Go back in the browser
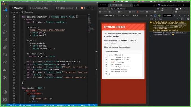 100,9
